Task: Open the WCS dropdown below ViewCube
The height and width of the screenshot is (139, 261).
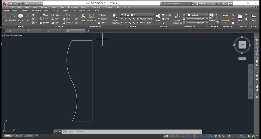Action: click(242, 59)
